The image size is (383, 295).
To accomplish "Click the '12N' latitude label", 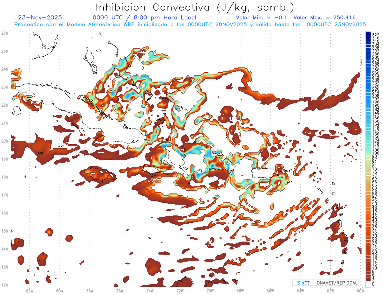I will pos(5,285).
